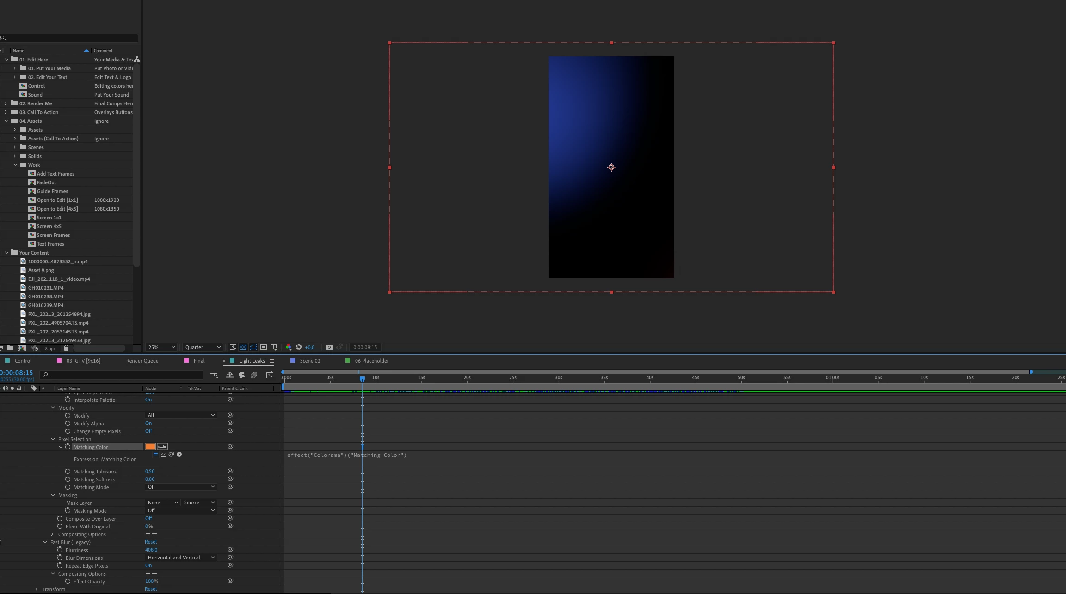Screen dimensions: 1066x594
Task: Toggle Matching Color stopwatch
Action: point(68,447)
